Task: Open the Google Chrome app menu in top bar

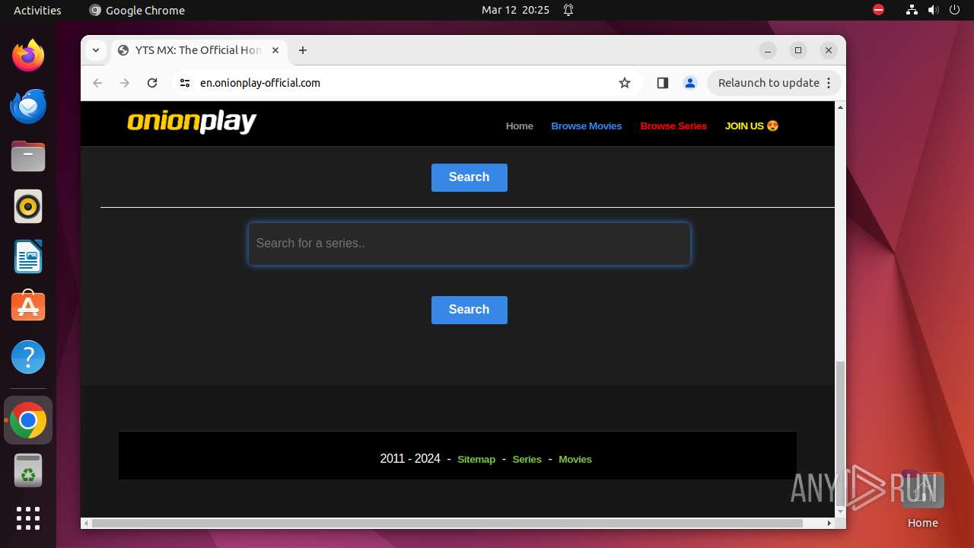Action: click(x=137, y=10)
